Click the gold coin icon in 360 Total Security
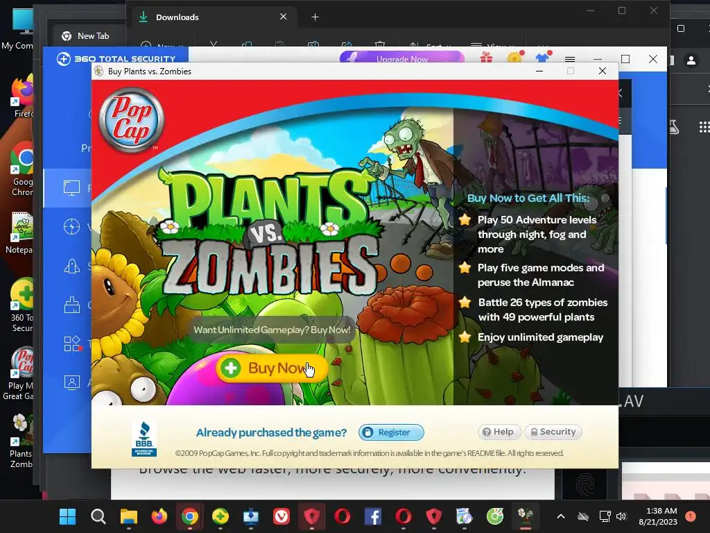 [x=515, y=58]
